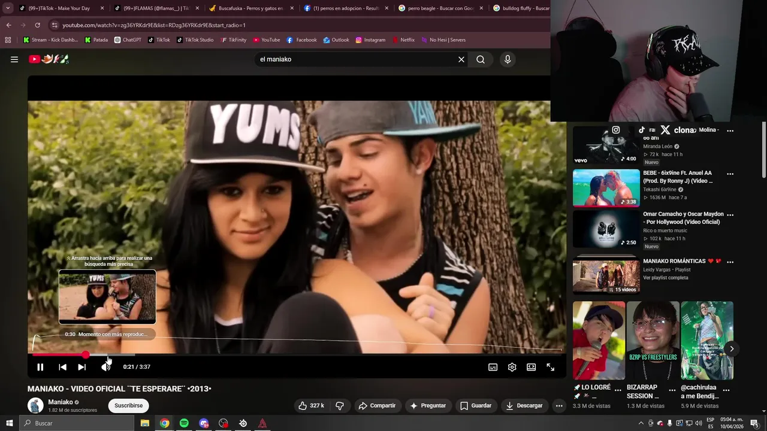This screenshot has width=767, height=431.
Task: Show hidden tray icons chevron
Action: pyautogui.click(x=641, y=423)
